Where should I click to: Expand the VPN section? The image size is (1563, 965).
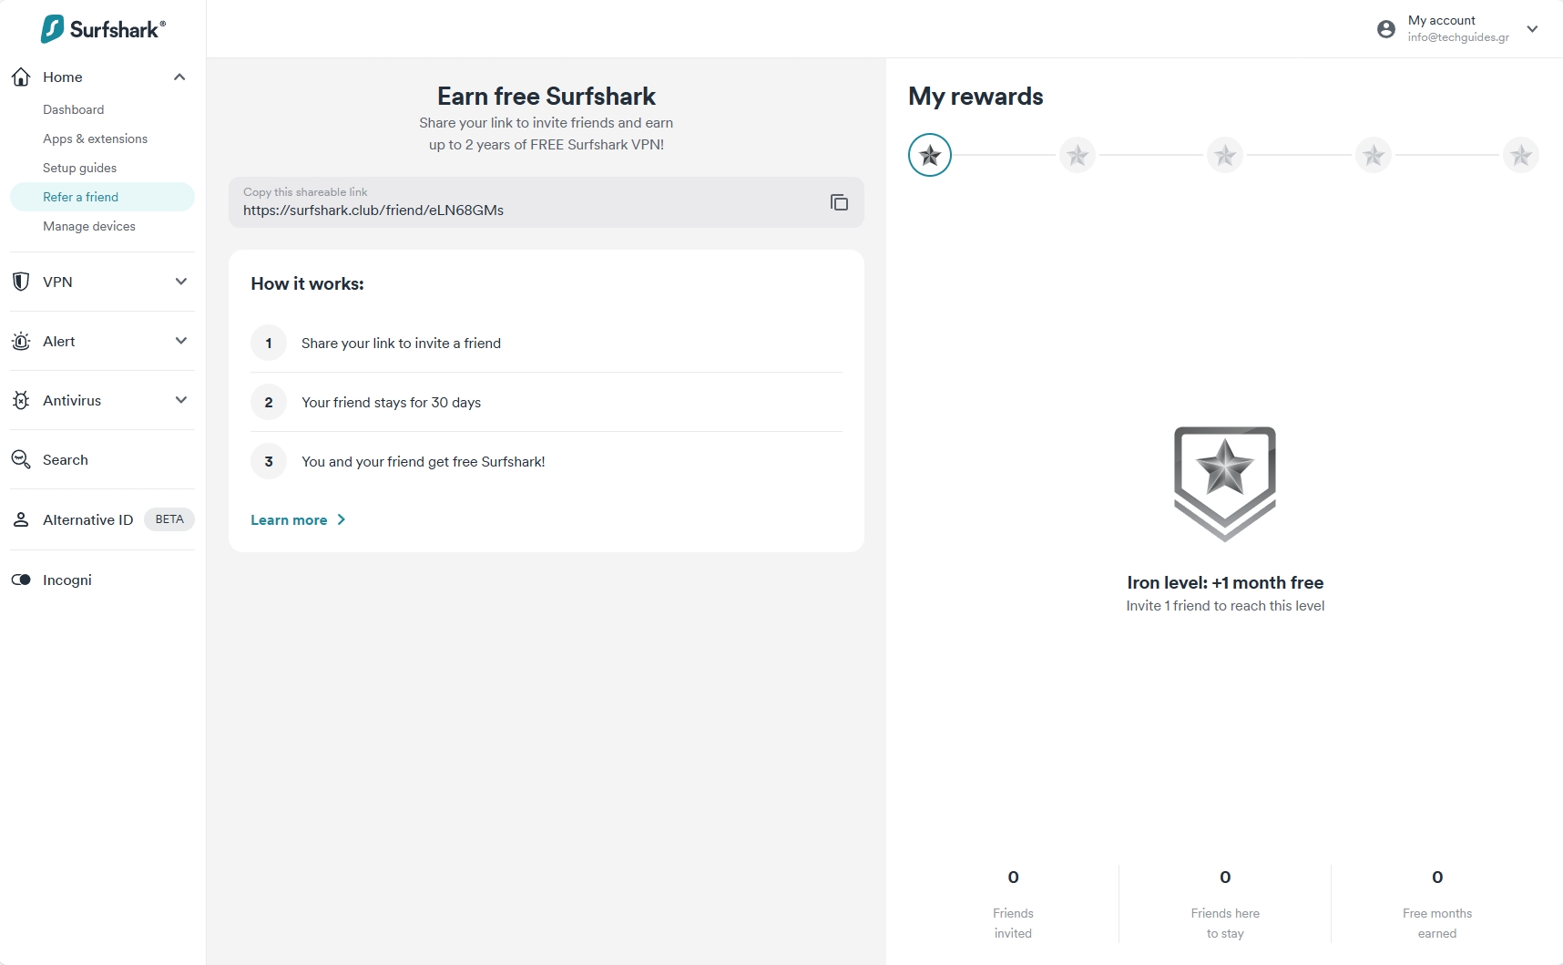click(181, 282)
